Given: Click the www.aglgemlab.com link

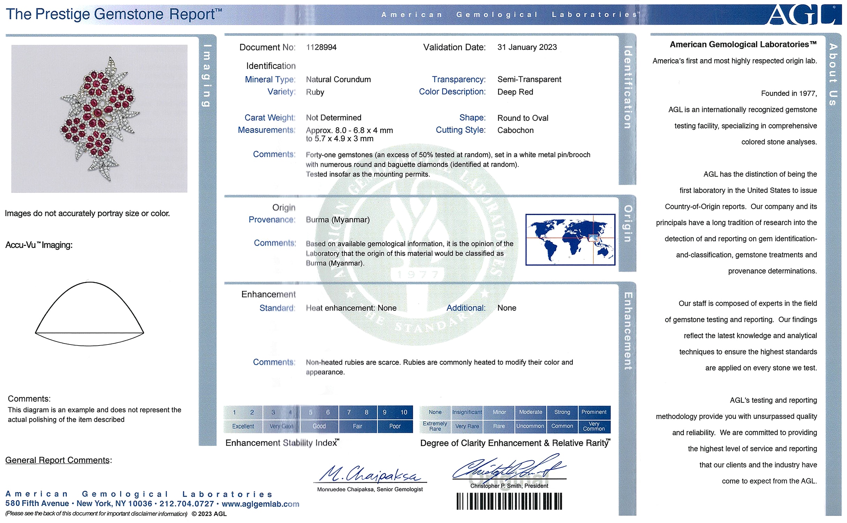Looking at the screenshot, I should pyautogui.click(x=260, y=504).
